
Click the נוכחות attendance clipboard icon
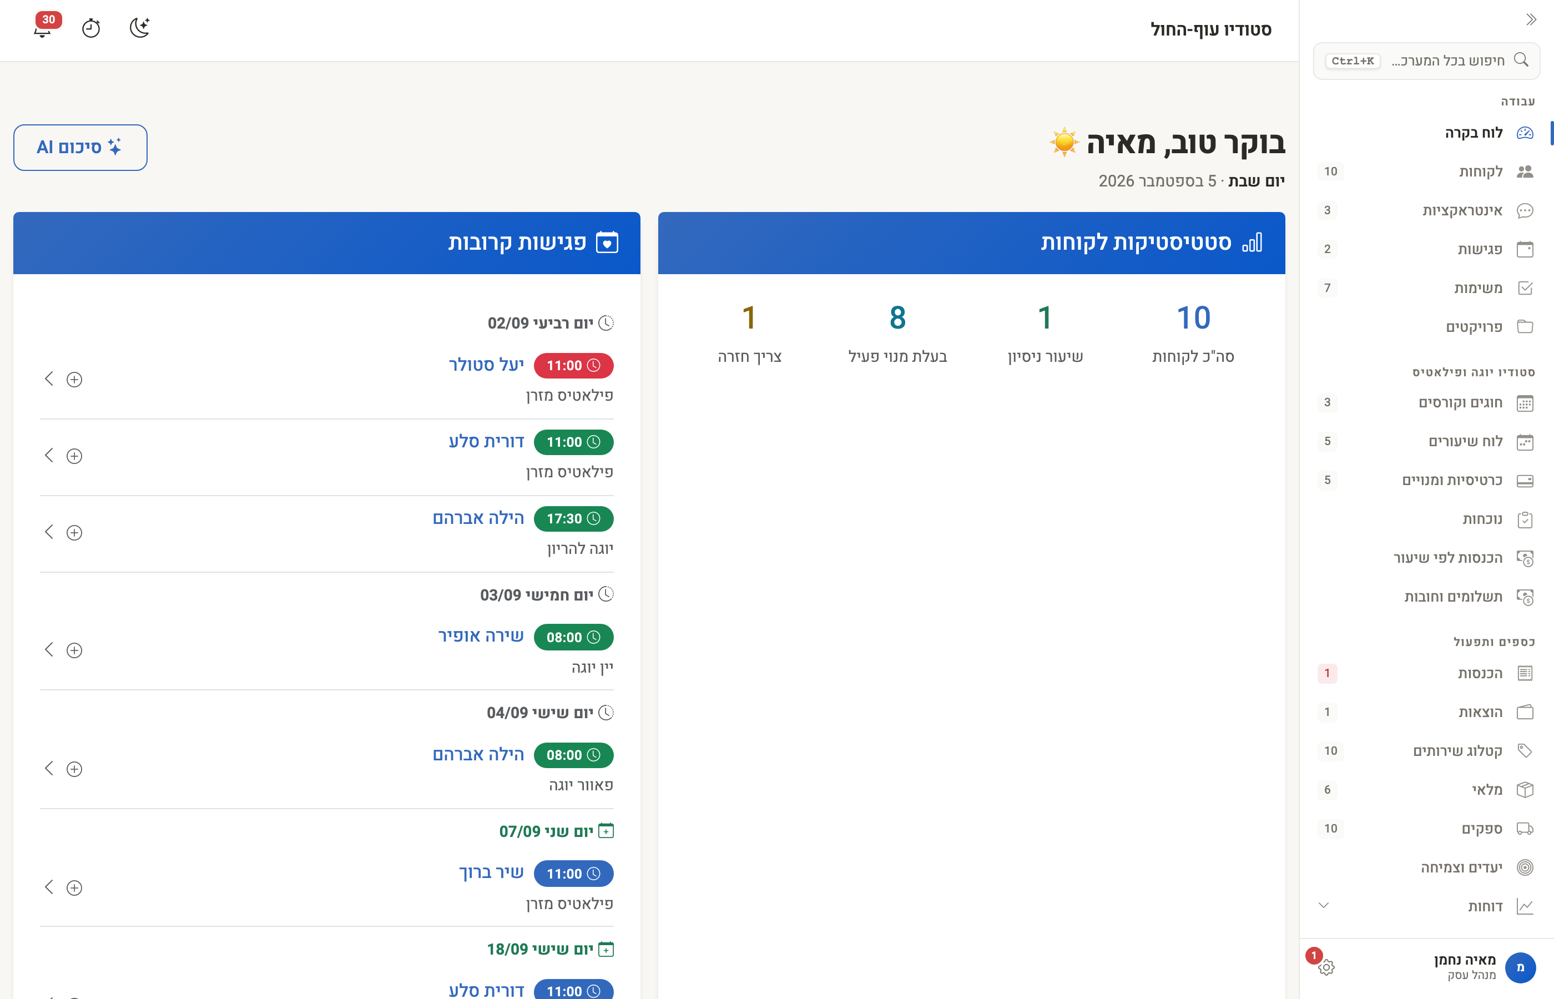click(x=1525, y=519)
